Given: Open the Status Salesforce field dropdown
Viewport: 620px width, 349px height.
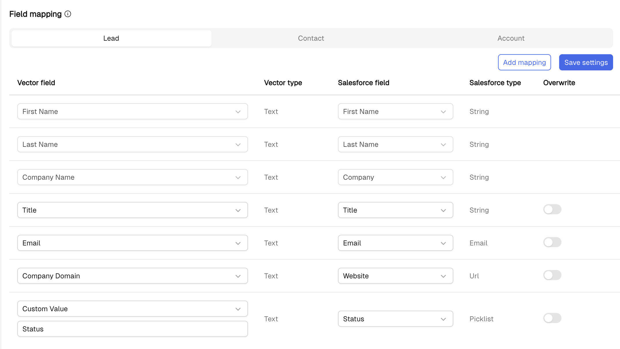Looking at the screenshot, I should click(x=395, y=319).
